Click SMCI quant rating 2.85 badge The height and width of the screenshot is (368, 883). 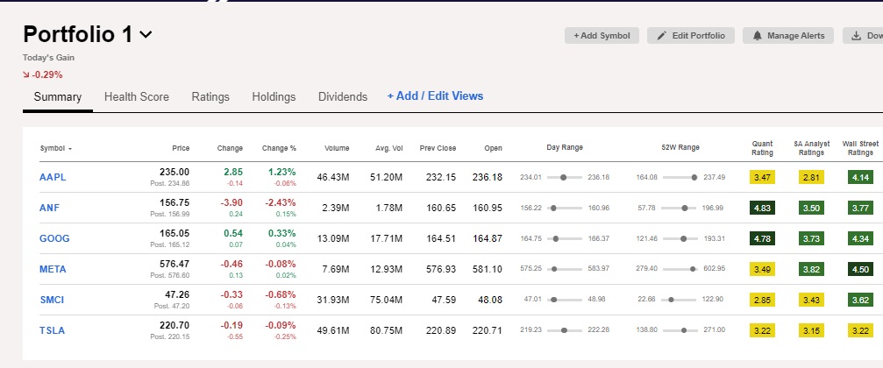click(x=762, y=300)
